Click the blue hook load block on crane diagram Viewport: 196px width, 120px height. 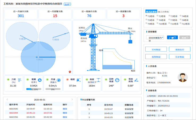pyautogui.click(x=130, y=42)
